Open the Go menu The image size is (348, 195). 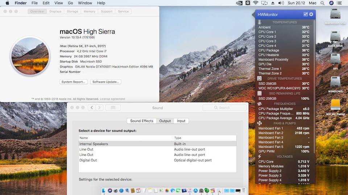[x=70, y=3]
